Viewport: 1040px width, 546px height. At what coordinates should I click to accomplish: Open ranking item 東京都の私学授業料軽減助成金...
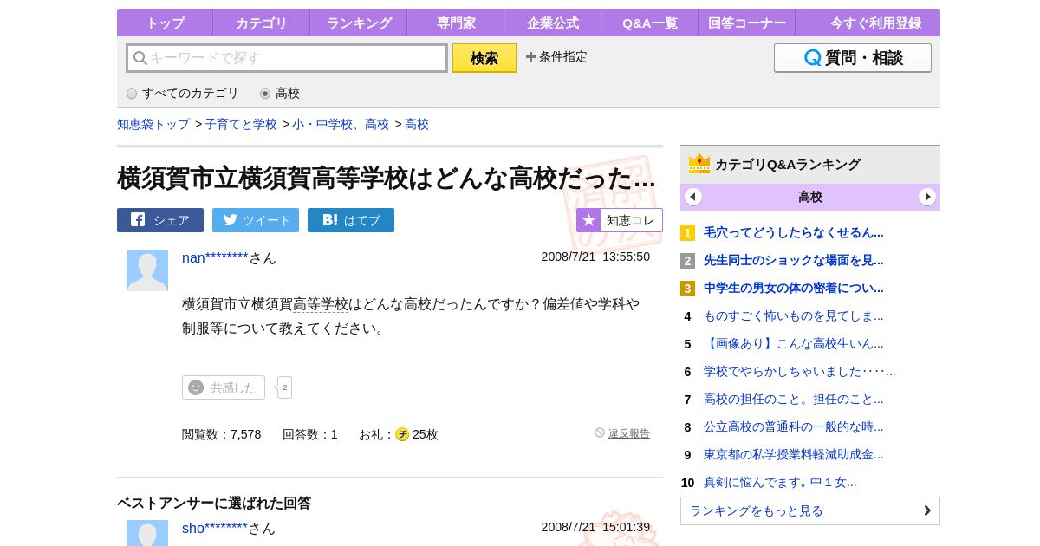coord(794,454)
